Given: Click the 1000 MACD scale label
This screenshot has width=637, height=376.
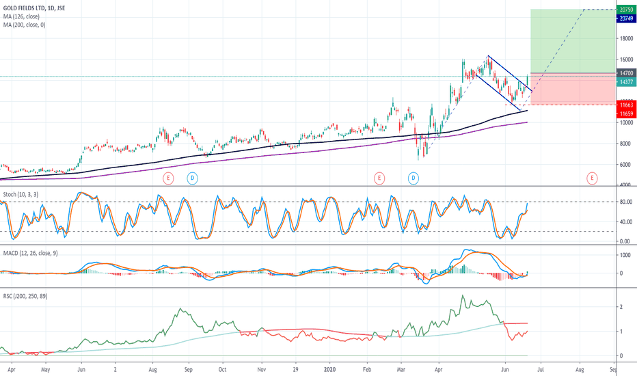Looking at the screenshot, I should (625, 255).
